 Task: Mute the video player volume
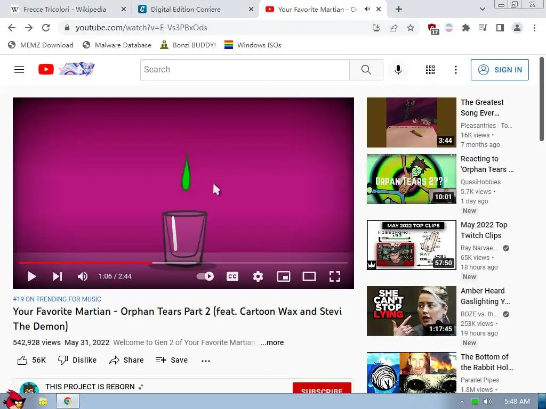point(83,276)
